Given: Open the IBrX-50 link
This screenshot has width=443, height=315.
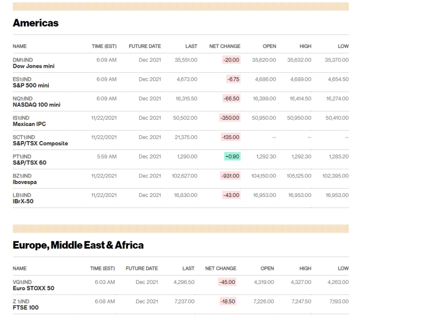Looking at the screenshot, I should click(23, 201).
